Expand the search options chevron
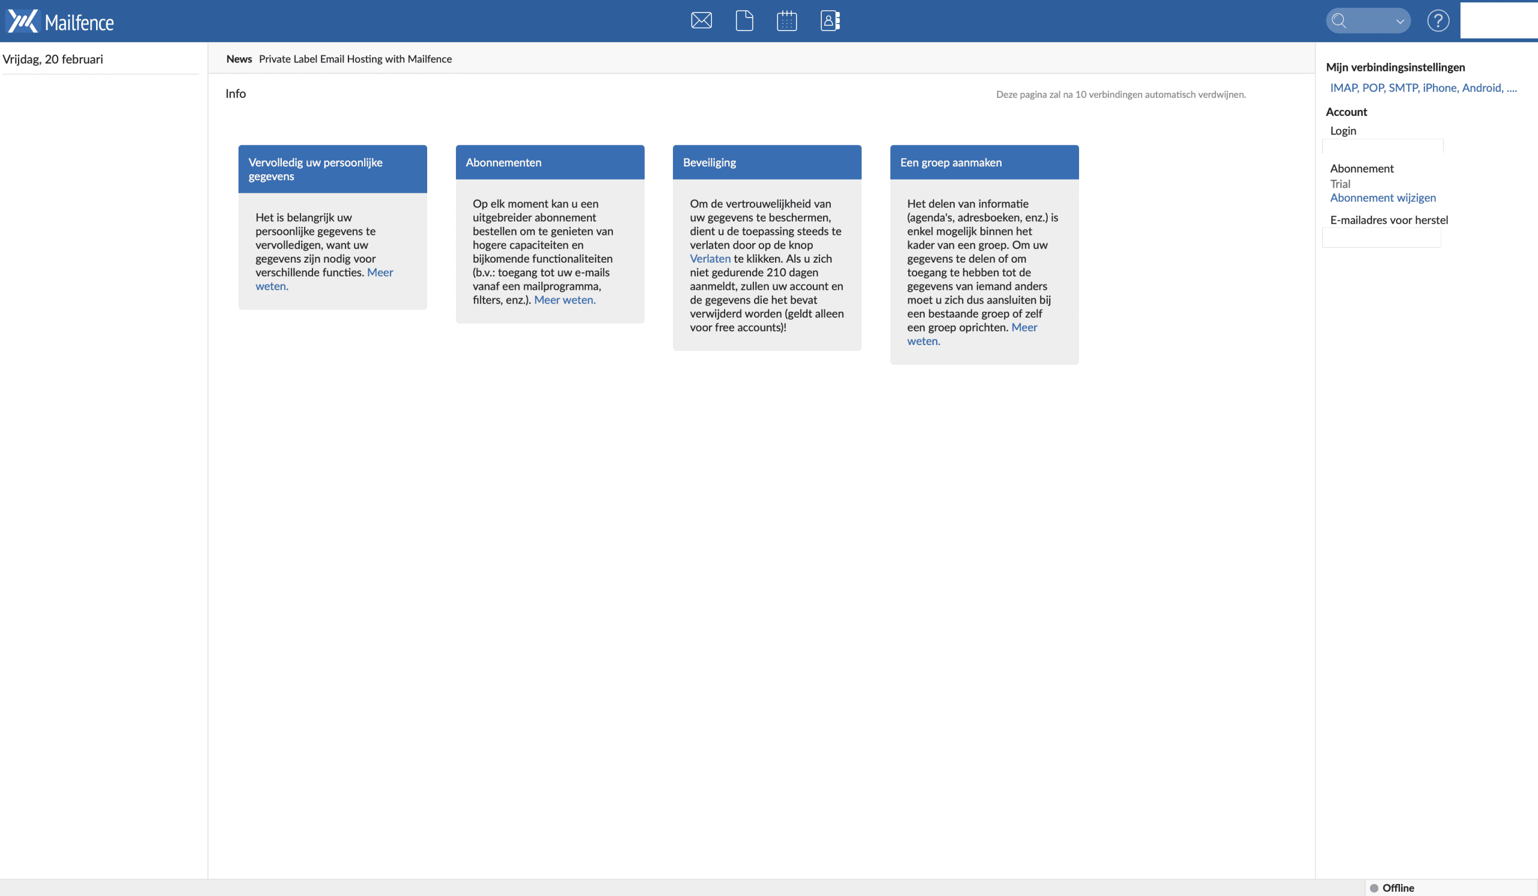The height and width of the screenshot is (896, 1538). click(1399, 22)
